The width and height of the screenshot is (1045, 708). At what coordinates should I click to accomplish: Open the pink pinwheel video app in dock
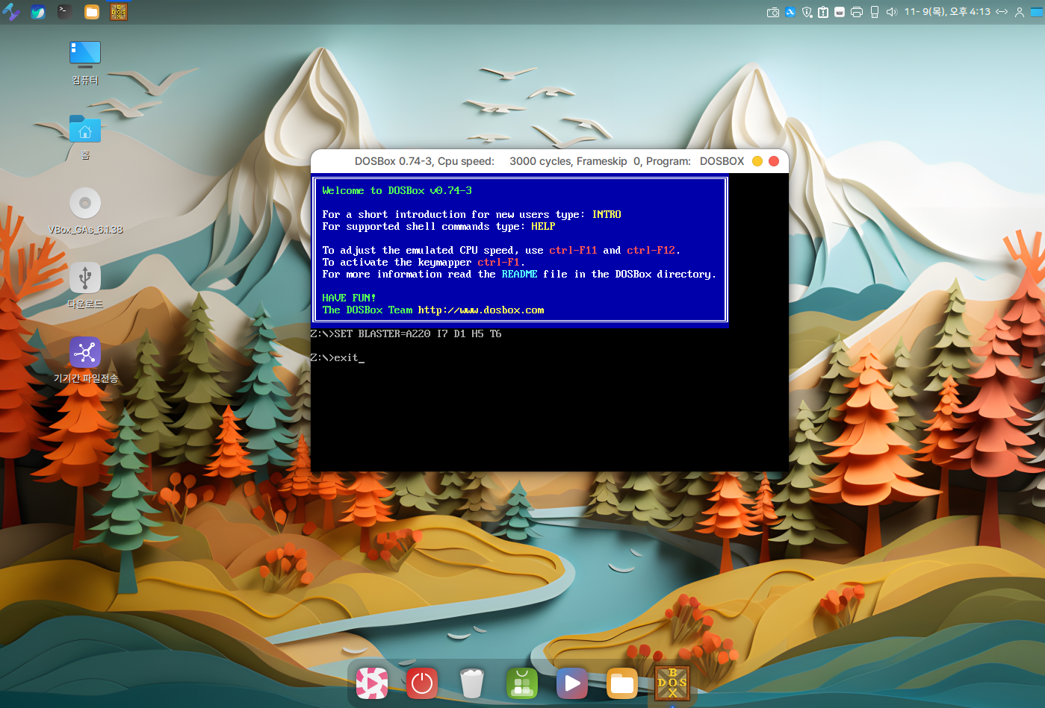[x=372, y=683]
